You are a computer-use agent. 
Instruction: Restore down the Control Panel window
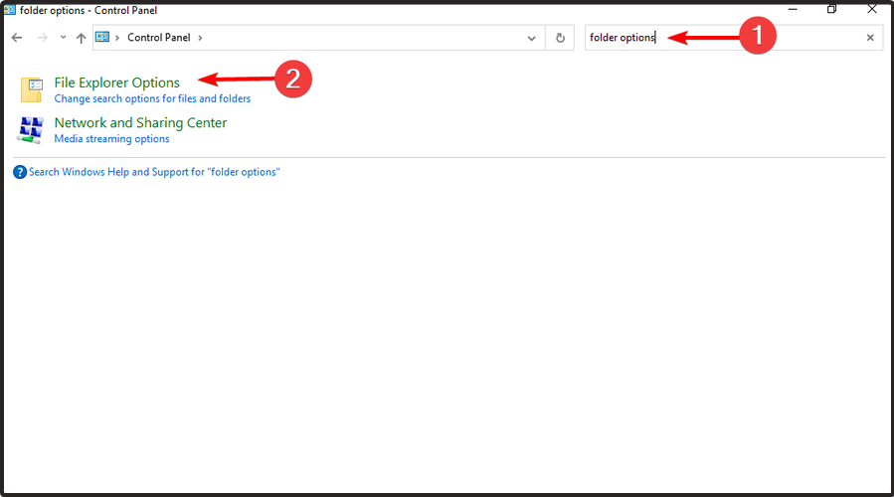832,9
